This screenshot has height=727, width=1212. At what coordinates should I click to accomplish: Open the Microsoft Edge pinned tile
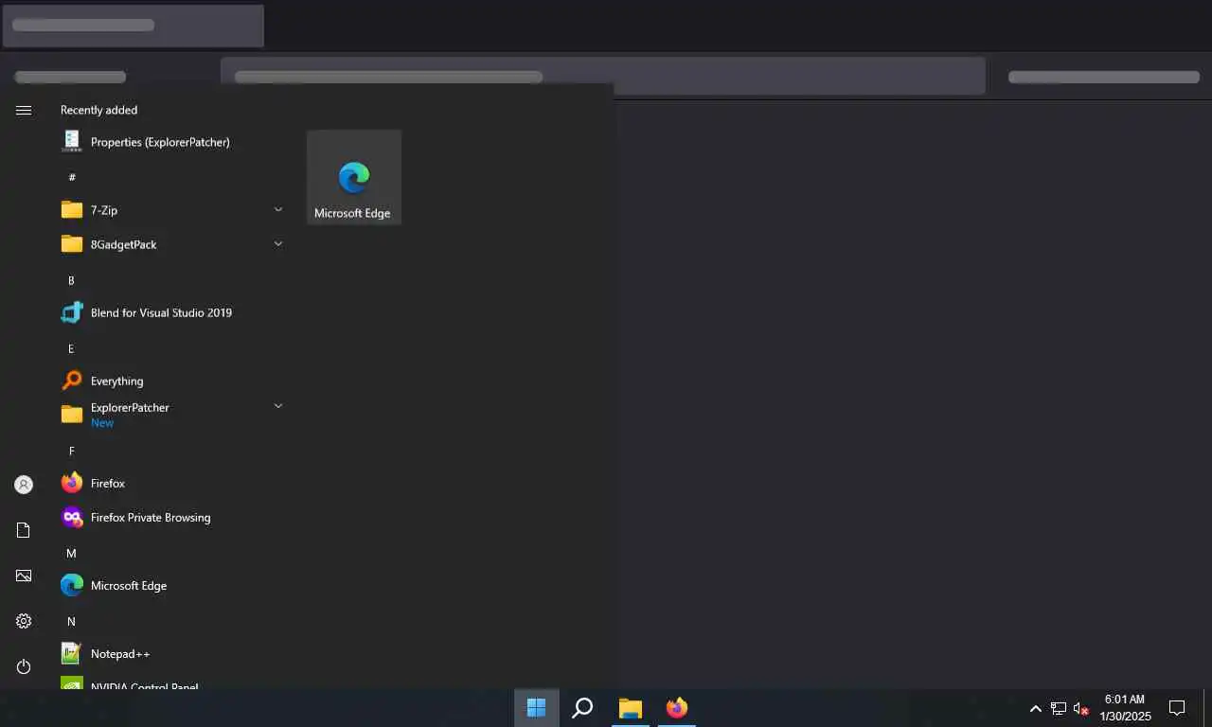point(354,177)
